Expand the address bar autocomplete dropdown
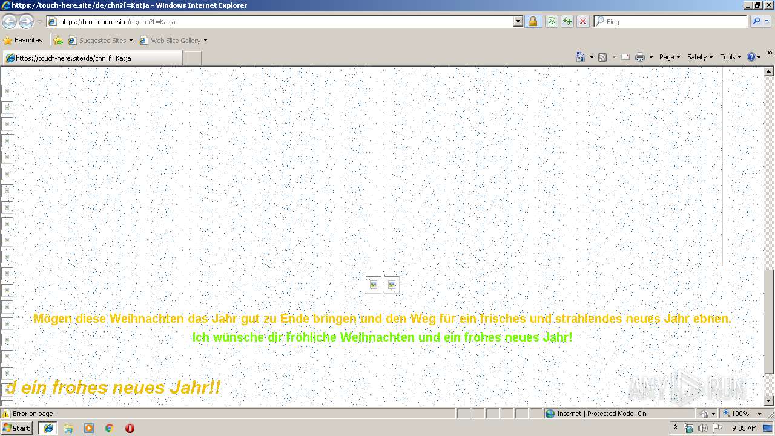This screenshot has width=775, height=436. [518, 21]
